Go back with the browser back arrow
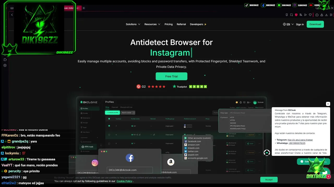The image size is (334, 187). click(12, 15)
